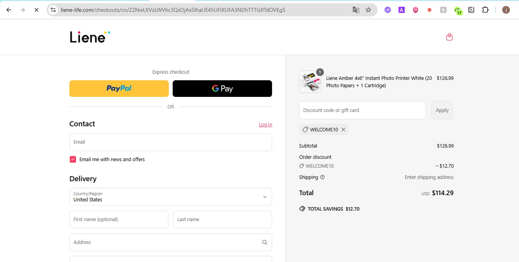Click the browser forward arrow
Image resolution: width=519 pixels, height=262 pixels.
point(22,10)
